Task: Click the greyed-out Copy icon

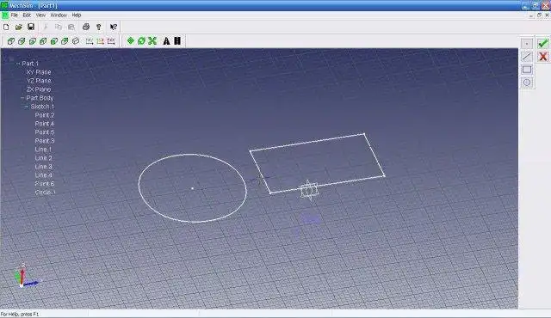Action: click(x=59, y=27)
